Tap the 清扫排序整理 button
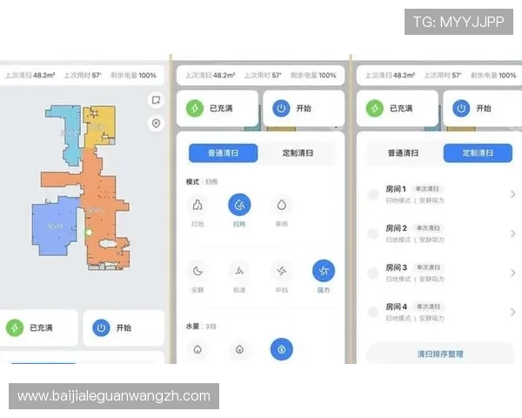The image size is (522, 418). click(440, 354)
